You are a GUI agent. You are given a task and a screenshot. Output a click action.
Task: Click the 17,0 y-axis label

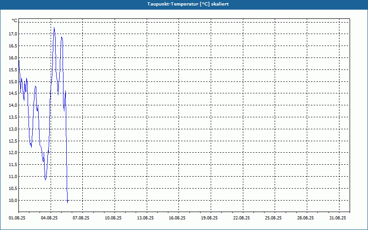click(13, 34)
